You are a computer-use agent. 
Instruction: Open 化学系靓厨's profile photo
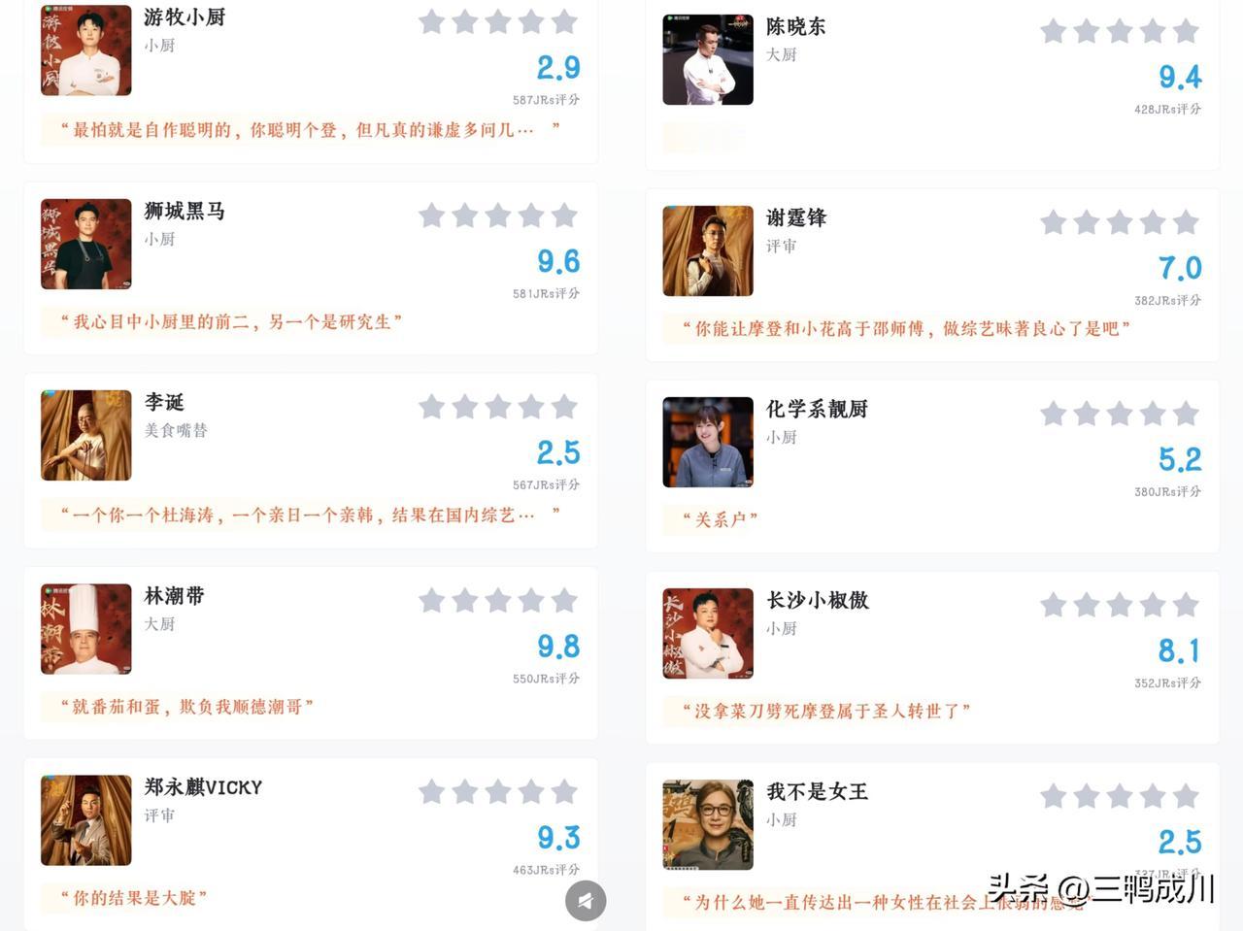point(708,442)
